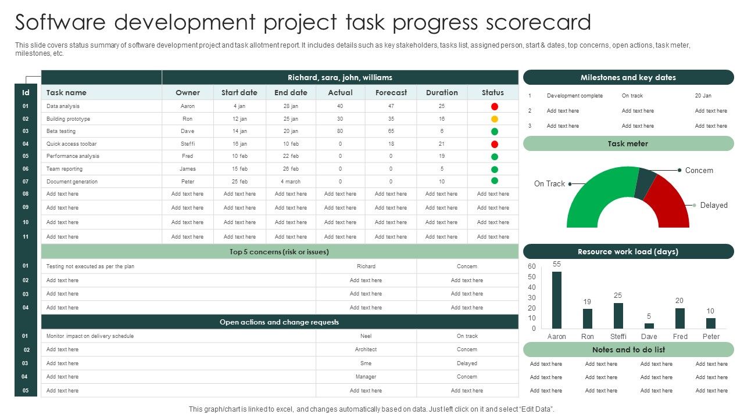The height and width of the screenshot is (418, 744).
Task: Click Aaron's 55-day bar in workload chart
Action: [x=556, y=299]
